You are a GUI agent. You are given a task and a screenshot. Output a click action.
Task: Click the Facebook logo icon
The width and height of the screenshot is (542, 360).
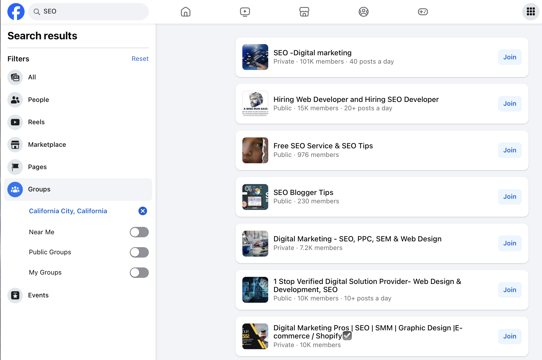pyautogui.click(x=16, y=12)
